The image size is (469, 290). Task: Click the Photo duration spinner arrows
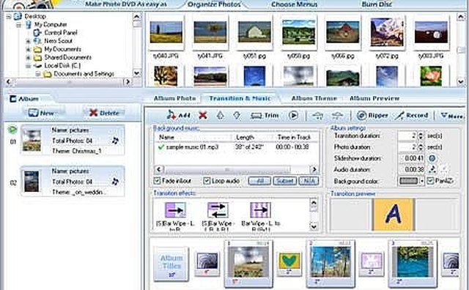point(421,147)
